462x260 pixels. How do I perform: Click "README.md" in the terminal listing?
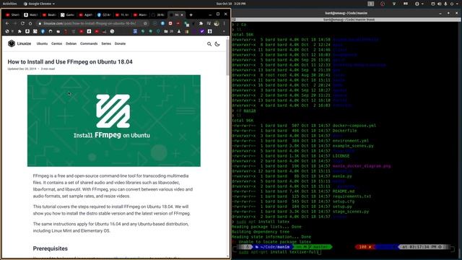tap(344, 191)
